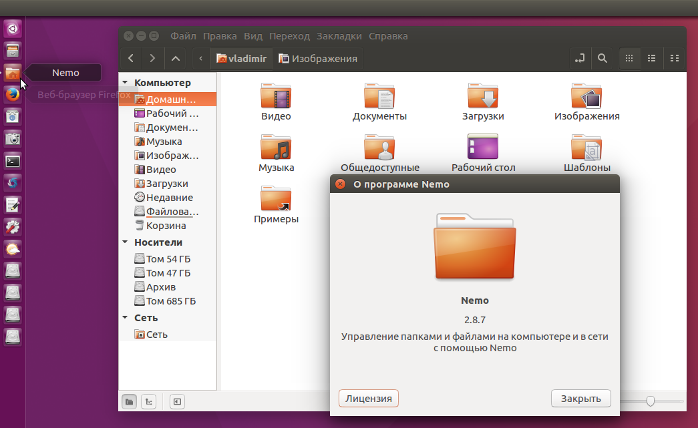Open the text editor icon in launcher
Image resolution: width=698 pixels, height=428 pixels.
pyautogui.click(x=13, y=205)
